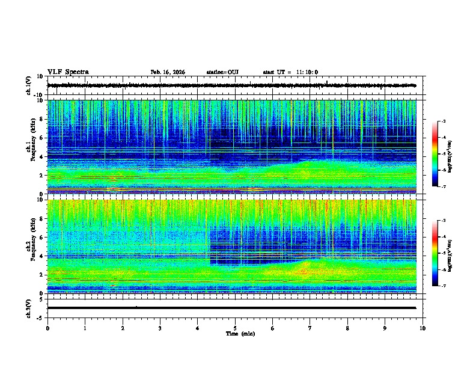Click the "Time (min)" axis label
Screen dimensions: 476x368
click(240, 334)
